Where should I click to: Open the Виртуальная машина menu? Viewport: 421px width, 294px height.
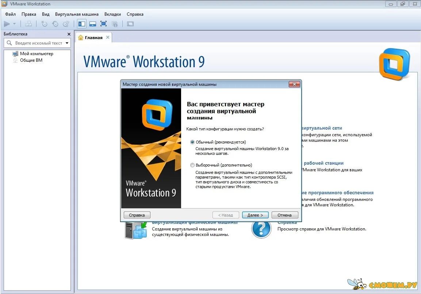[x=76, y=14]
